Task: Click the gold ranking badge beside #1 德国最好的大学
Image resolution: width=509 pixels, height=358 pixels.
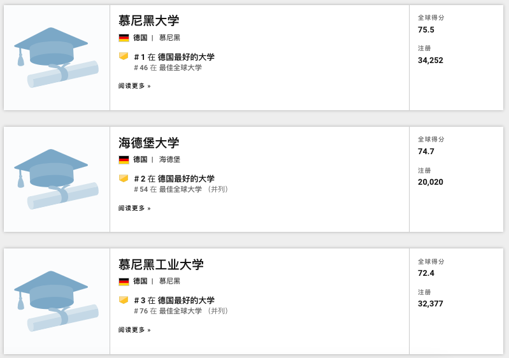Action: pyautogui.click(x=124, y=56)
